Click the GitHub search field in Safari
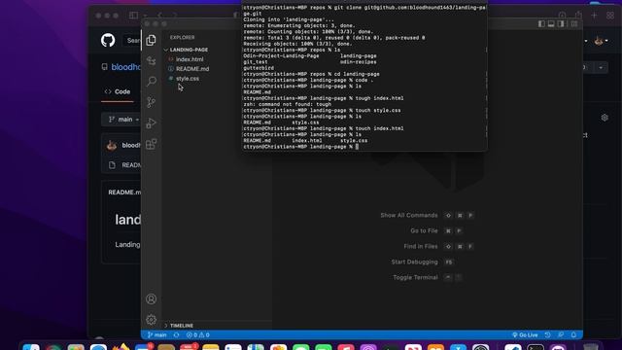This screenshot has height=350, width=622. point(133,40)
